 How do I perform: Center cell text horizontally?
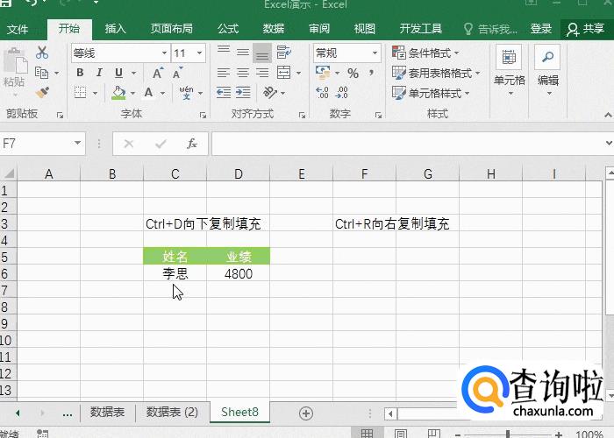point(243,73)
